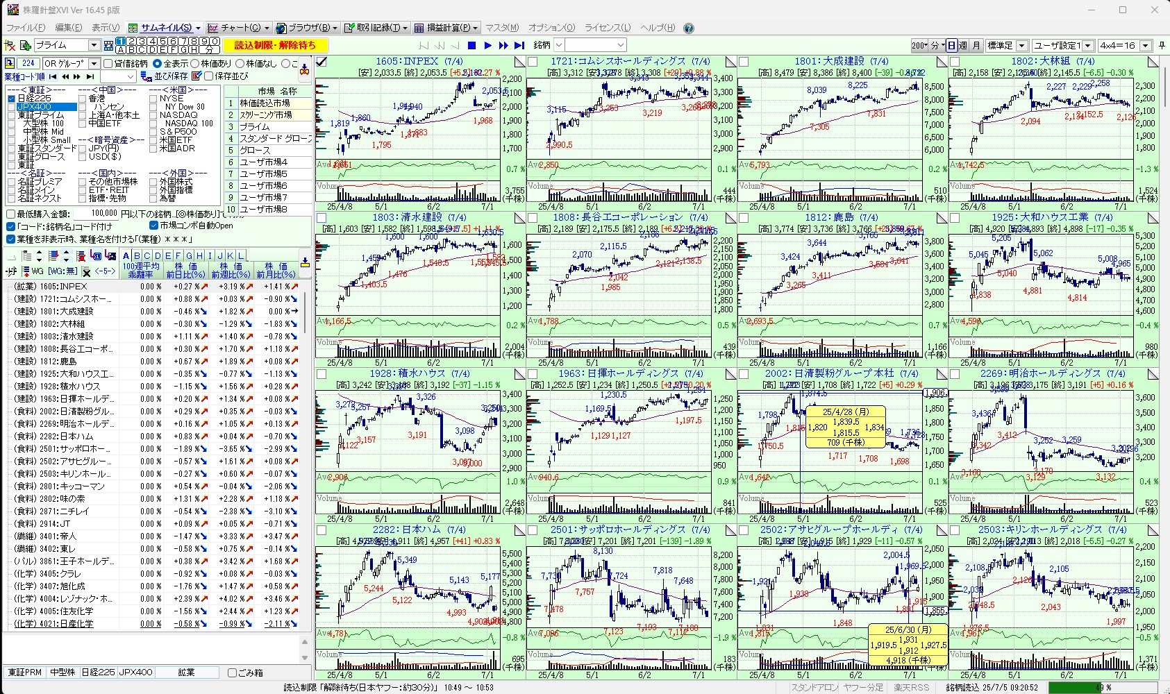Select thumbnail page A button
1170x694 pixels.
[121, 50]
